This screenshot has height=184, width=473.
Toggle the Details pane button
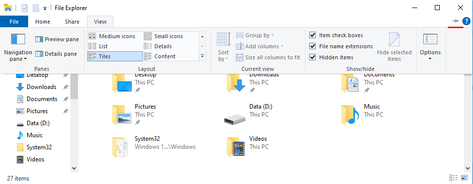[x=56, y=54]
